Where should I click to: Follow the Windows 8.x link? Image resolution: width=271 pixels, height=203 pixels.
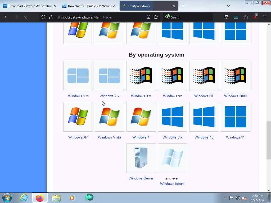(x=172, y=137)
